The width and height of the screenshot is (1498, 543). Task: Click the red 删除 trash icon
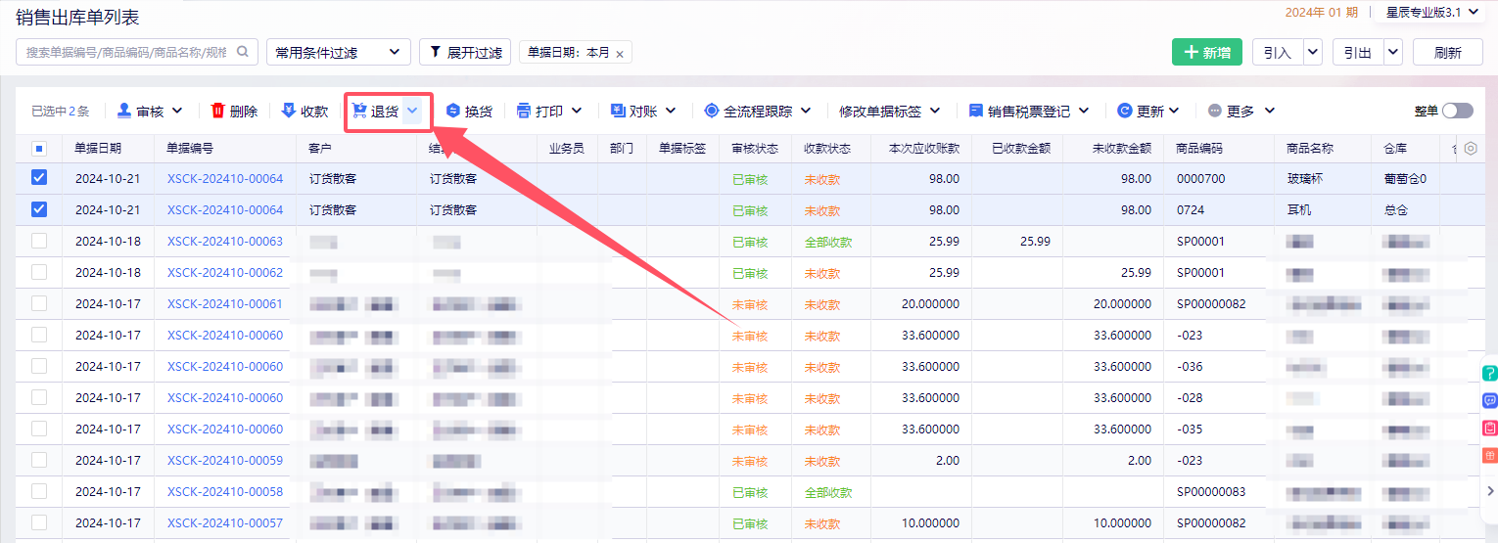(x=217, y=111)
